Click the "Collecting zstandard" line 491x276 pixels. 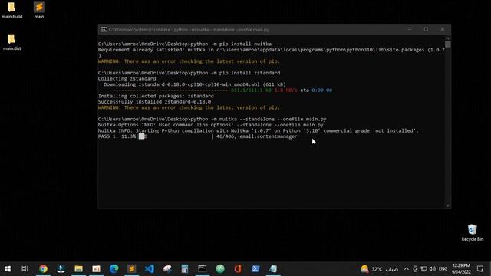127,78
